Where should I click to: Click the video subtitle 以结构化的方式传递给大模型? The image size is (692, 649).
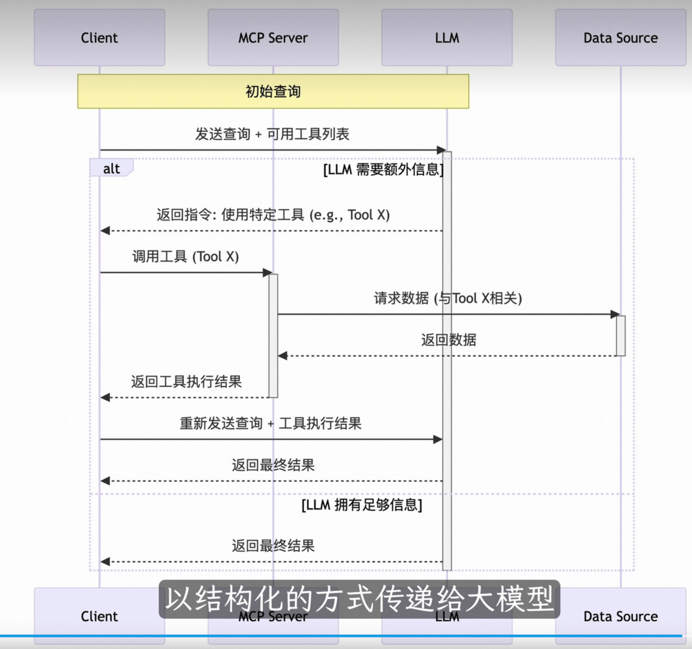[x=359, y=599]
